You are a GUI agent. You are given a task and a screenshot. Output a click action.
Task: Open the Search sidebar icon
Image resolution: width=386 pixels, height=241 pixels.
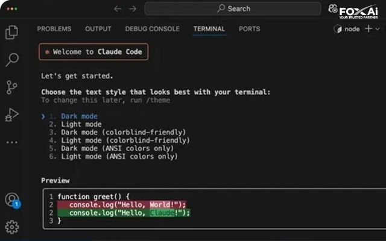(x=12, y=60)
